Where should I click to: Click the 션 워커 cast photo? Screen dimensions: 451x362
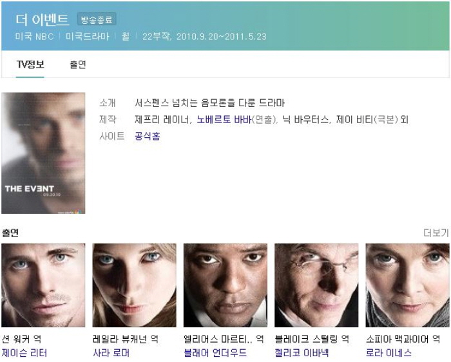click(x=43, y=285)
